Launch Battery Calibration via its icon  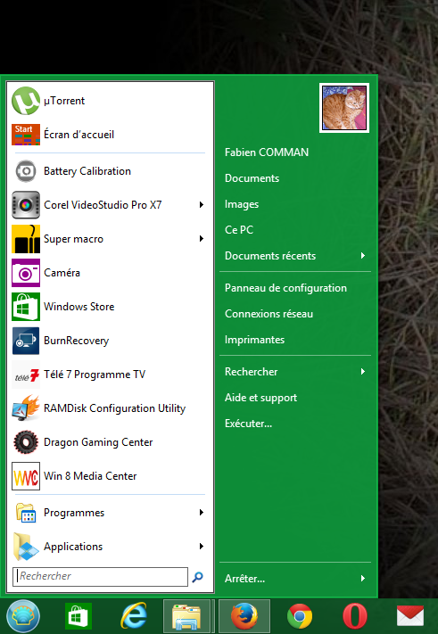[x=26, y=171]
